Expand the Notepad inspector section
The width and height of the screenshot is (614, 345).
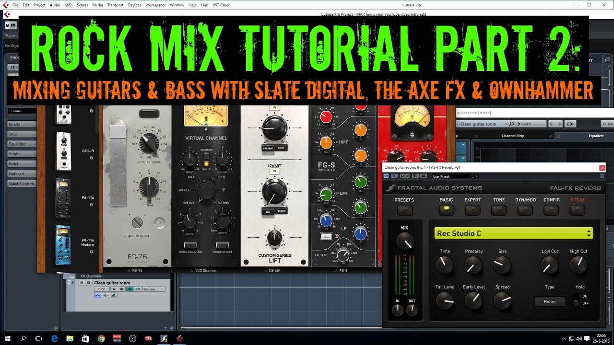point(22,173)
